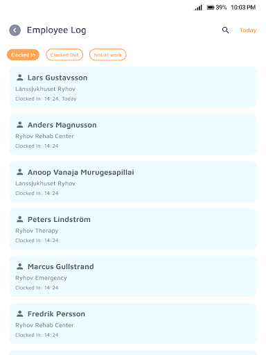Open the Today date selector
266x355 pixels.
(248, 31)
